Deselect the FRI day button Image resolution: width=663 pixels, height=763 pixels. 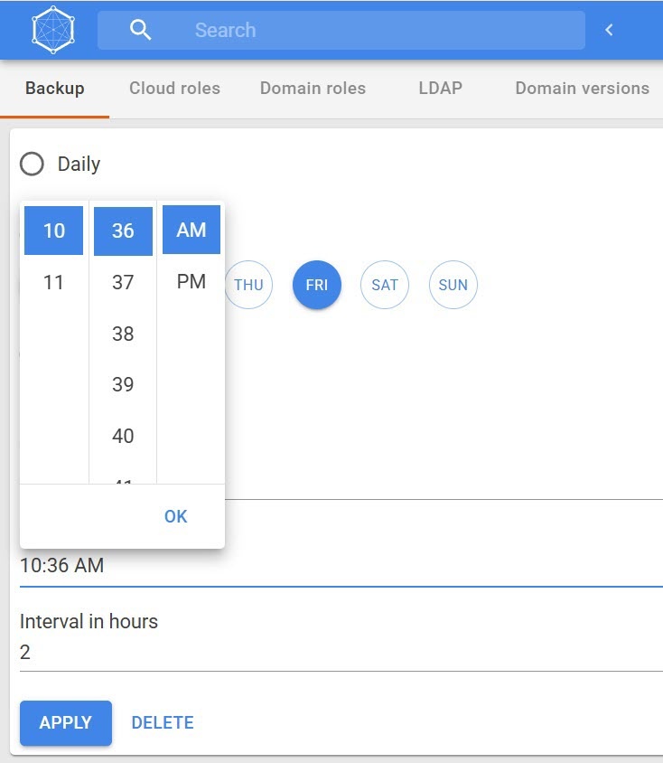pos(317,285)
